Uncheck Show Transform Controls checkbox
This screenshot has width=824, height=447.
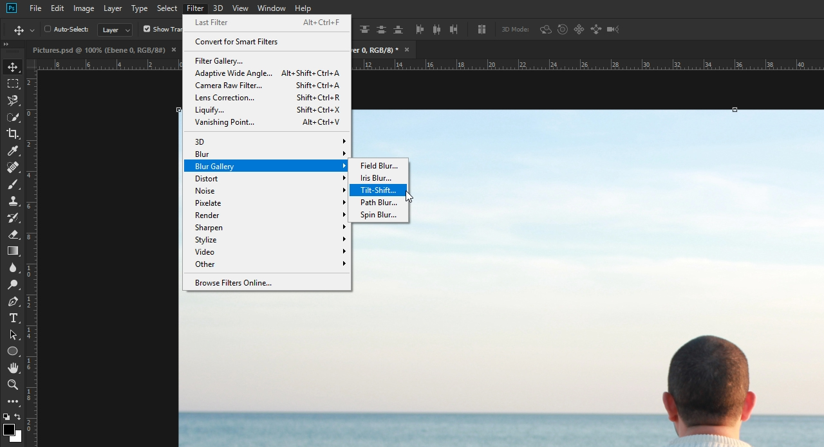coord(147,29)
